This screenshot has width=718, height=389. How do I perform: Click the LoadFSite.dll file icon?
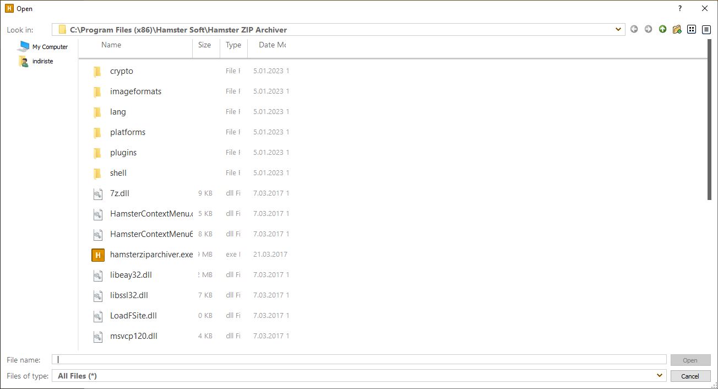(x=97, y=316)
